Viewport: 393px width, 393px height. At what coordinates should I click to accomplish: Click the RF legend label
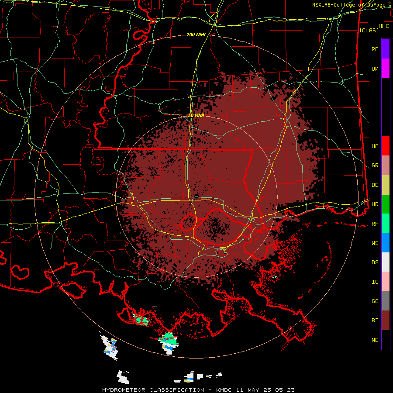(375, 49)
